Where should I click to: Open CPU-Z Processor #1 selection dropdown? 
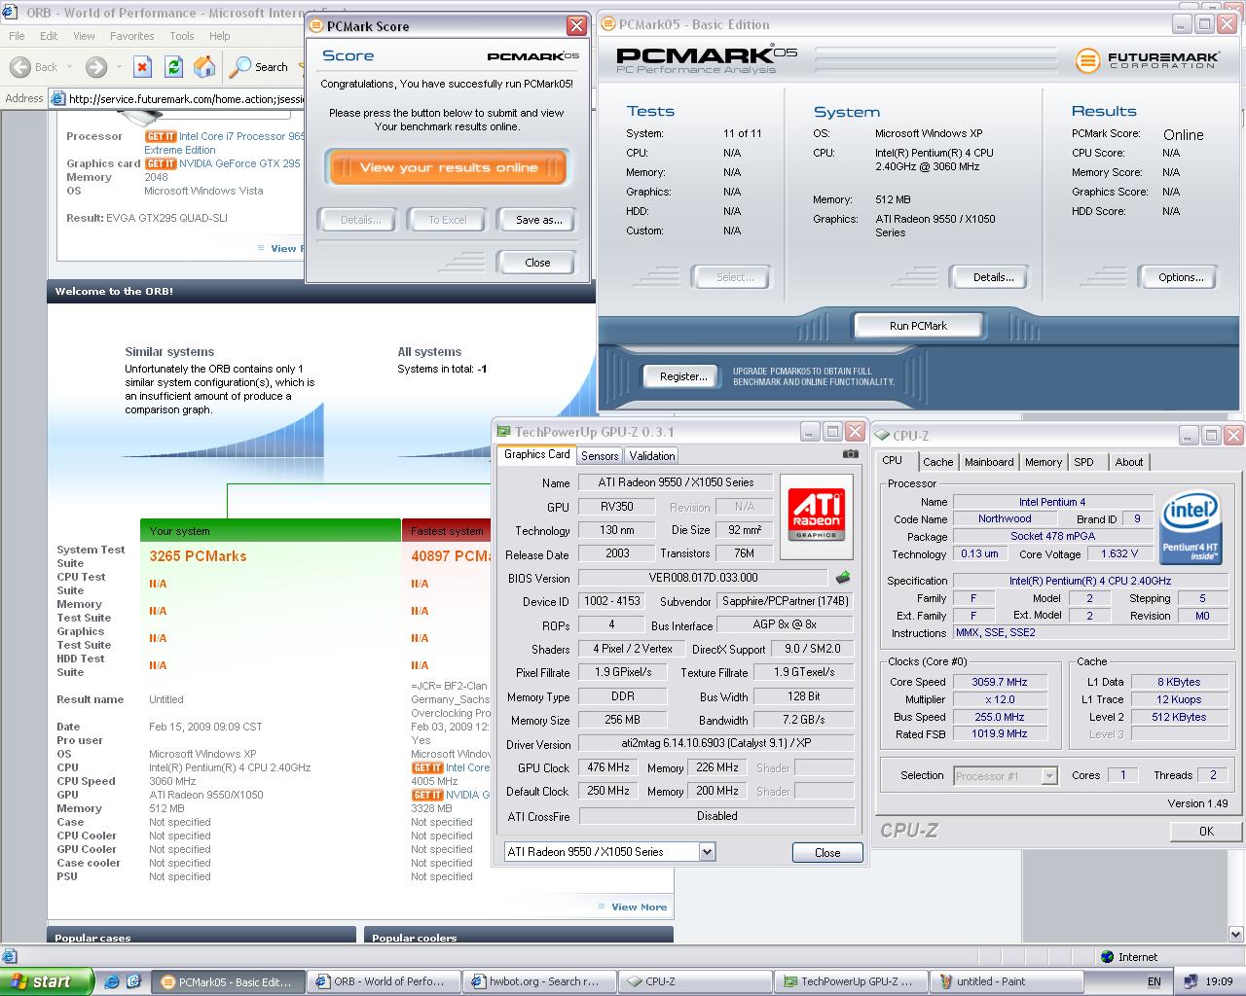pyautogui.click(x=1049, y=776)
